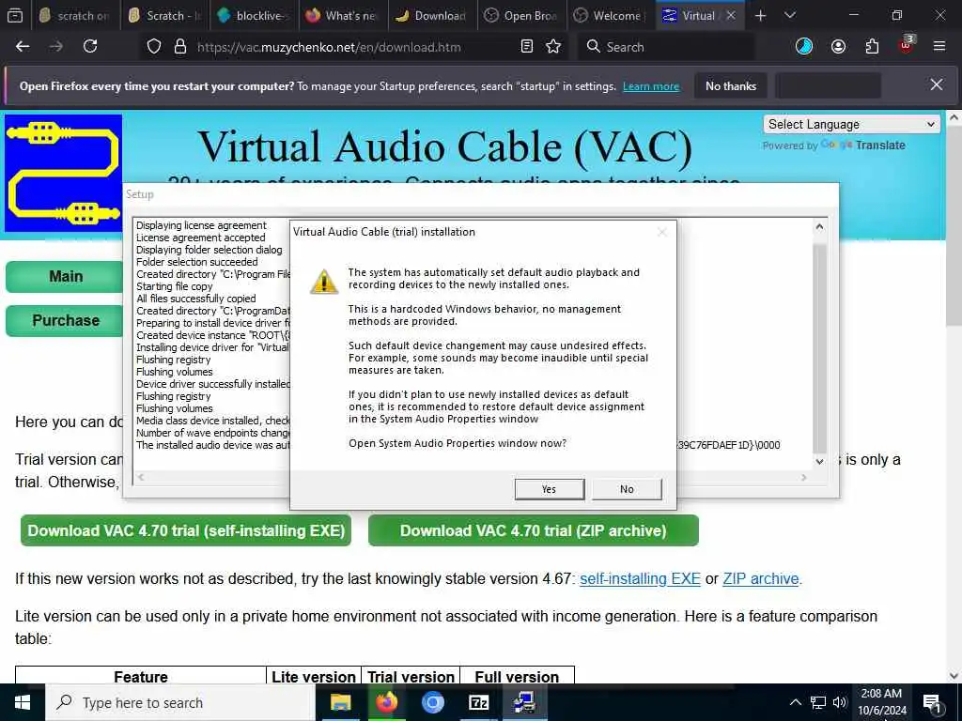Click No in the VAC installation dialog
962x721 pixels.
click(x=627, y=488)
